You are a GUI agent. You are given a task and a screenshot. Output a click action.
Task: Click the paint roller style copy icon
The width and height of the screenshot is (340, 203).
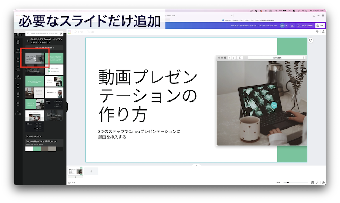pyautogui.click(x=317, y=32)
